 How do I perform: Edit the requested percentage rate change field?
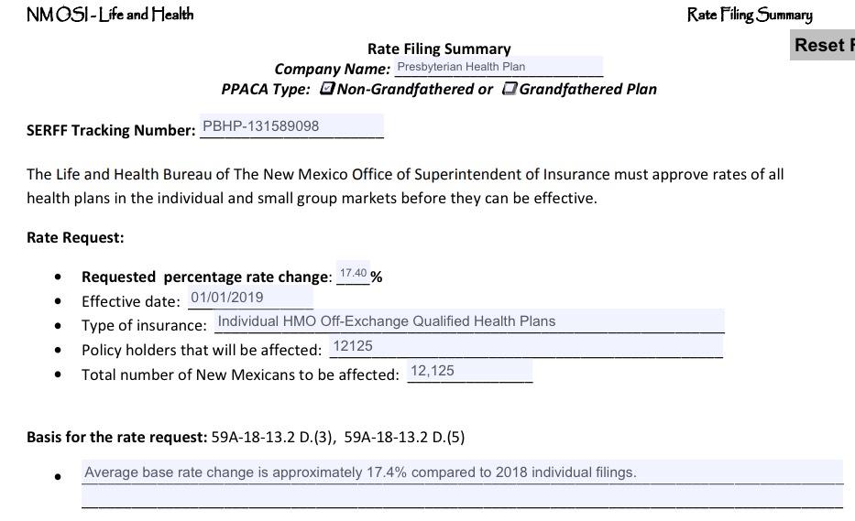[353, 274]
